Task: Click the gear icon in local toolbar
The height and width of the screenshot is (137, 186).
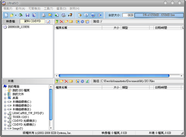Action: point(82,81)
